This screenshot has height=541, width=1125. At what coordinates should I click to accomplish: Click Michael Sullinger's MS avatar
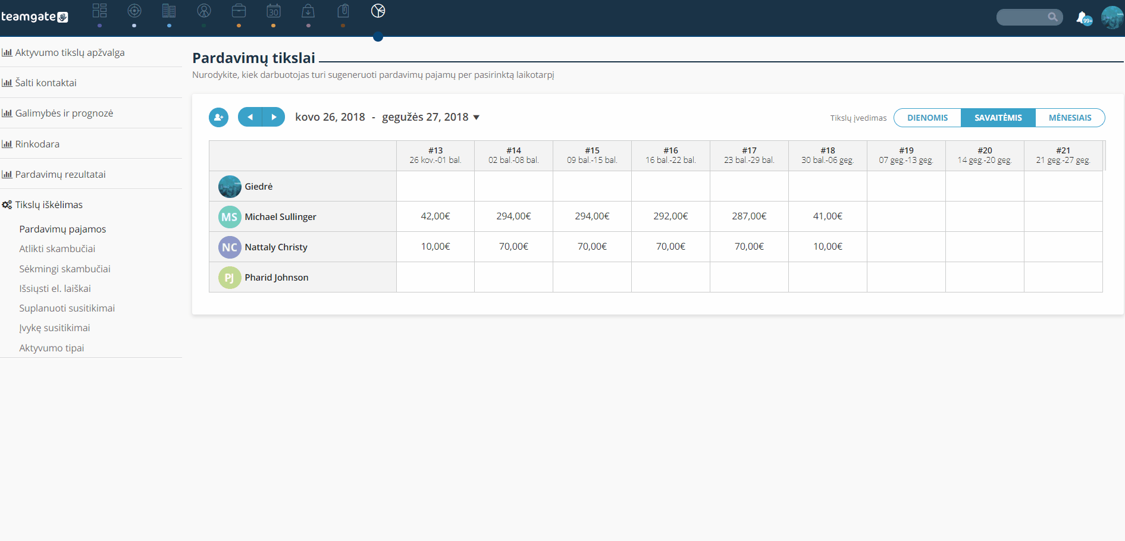click(230, 217)
